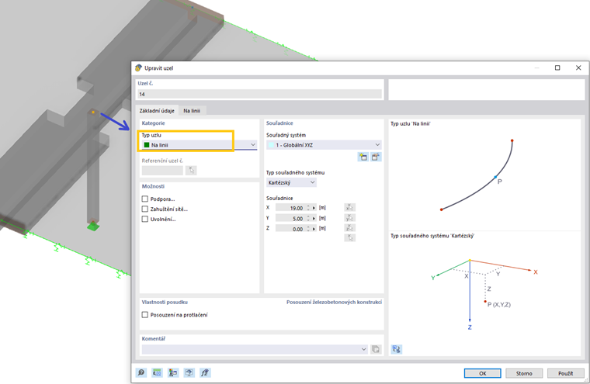Switch to the Na linii tab
Image resolution: width=590 pixels, height=384 pixels.
coord(192,111)
